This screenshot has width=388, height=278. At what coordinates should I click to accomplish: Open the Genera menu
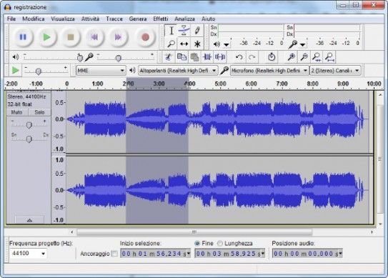pyautogui.click(x=138, y=19)
